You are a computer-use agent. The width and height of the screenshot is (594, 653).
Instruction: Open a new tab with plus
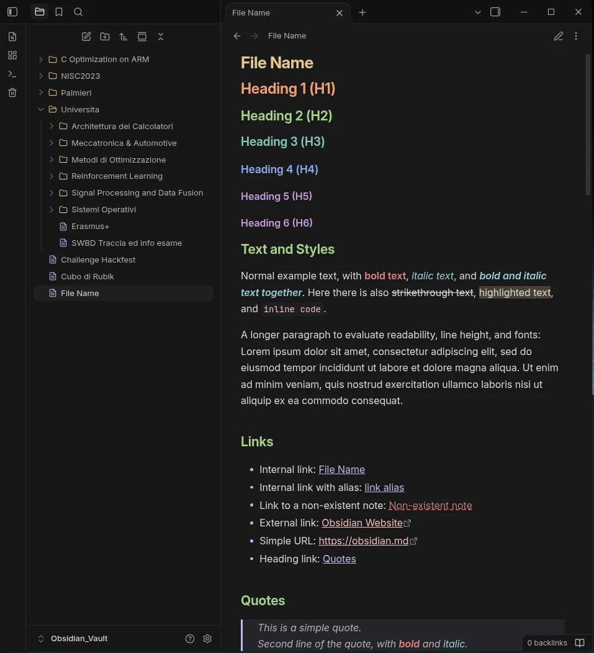pos(362,12)
